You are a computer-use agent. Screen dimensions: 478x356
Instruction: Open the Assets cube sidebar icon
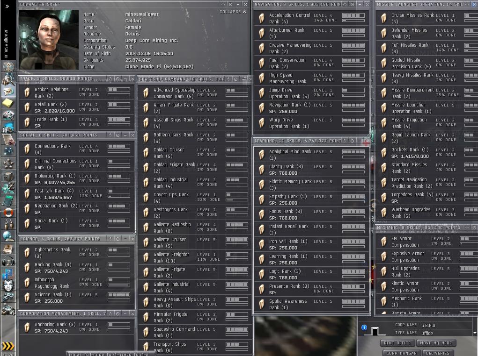[x=8, y=176]
